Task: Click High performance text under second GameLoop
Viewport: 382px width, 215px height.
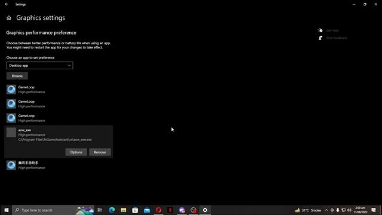Action: click(32, 106)
